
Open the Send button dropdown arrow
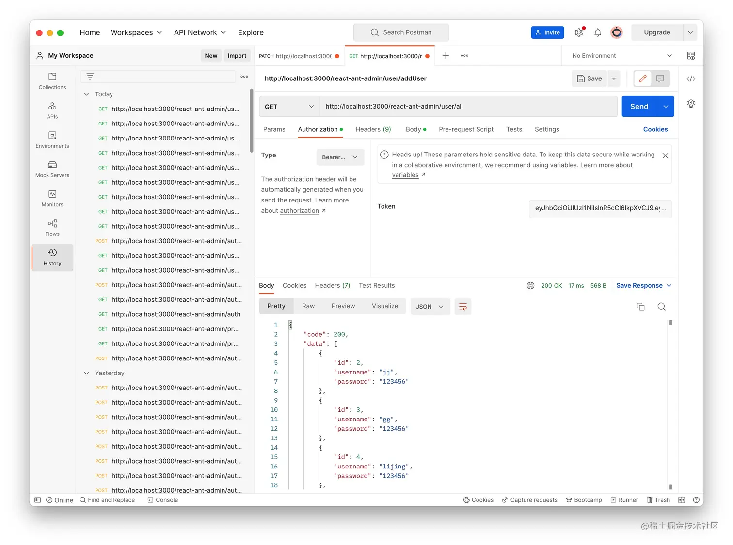(x=666, y=107)
